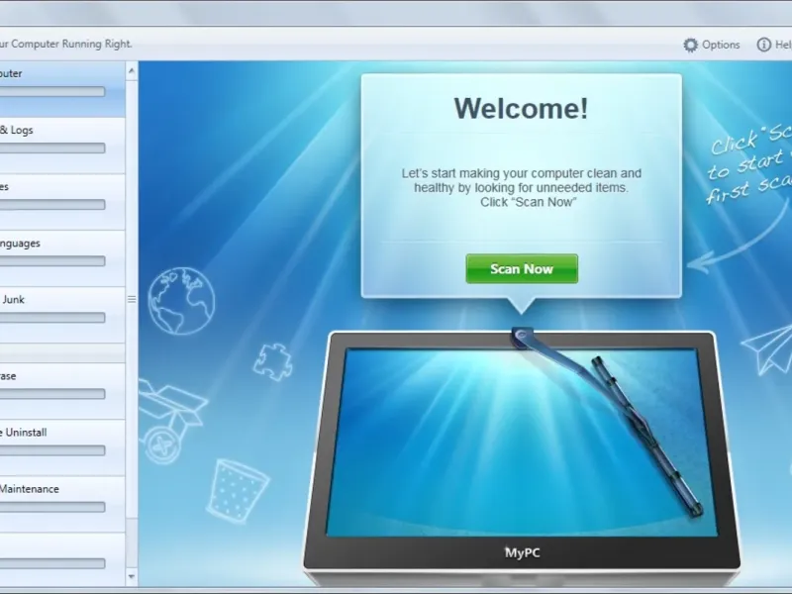Open the Maintenance sidebar item
Image resolution: width=792 pixels, height=594 pixels.
[62, 504]
